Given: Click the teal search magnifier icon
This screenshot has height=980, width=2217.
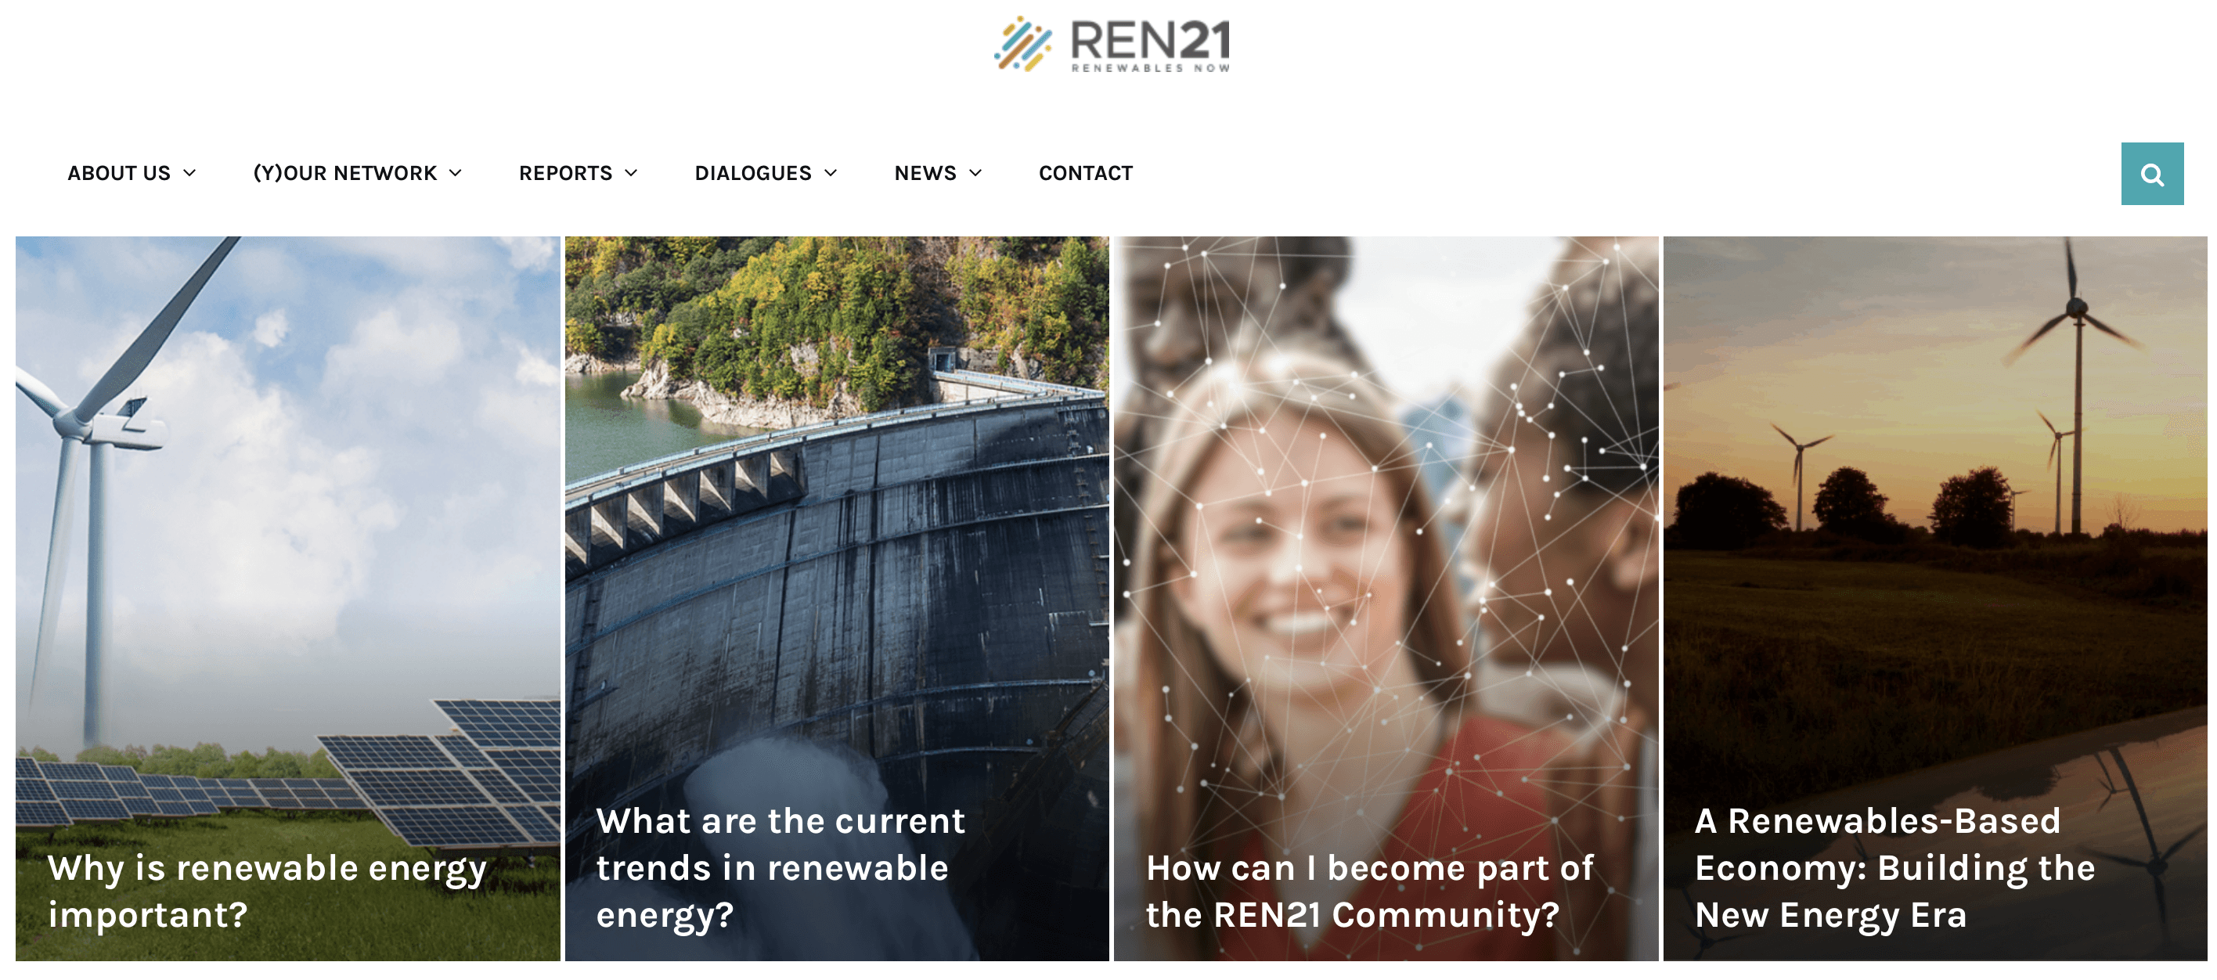Looking at the screenshot, I should click(2151, 174).
